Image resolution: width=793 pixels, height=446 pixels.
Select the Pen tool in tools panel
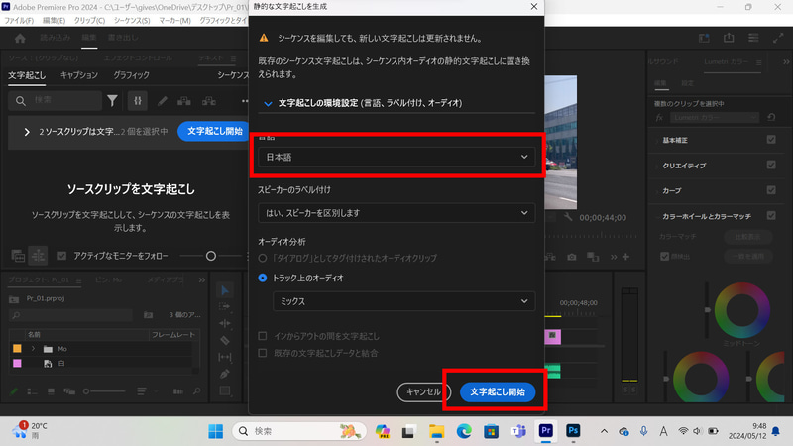click(225, 374)
